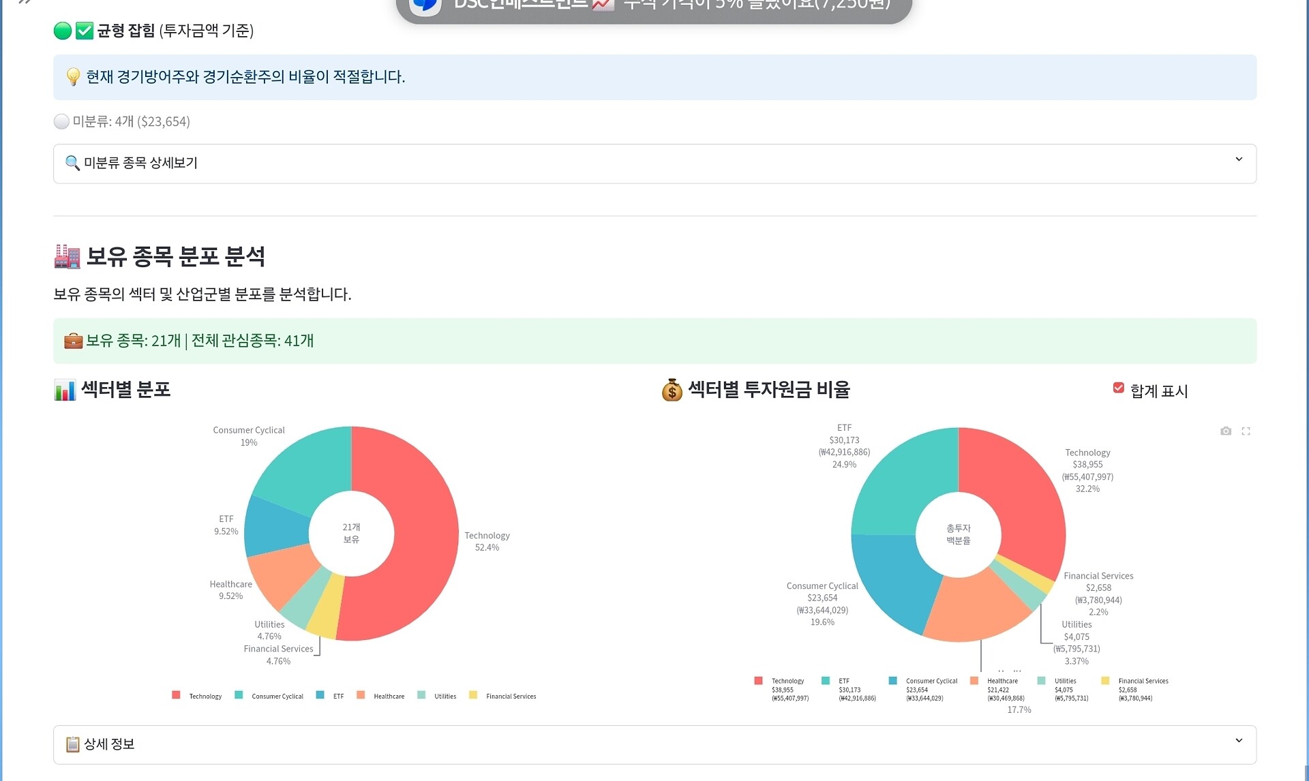Toggle Utilities legend item in investment chart
This screenshot has width=1309, height=781.
[1065, 681]
